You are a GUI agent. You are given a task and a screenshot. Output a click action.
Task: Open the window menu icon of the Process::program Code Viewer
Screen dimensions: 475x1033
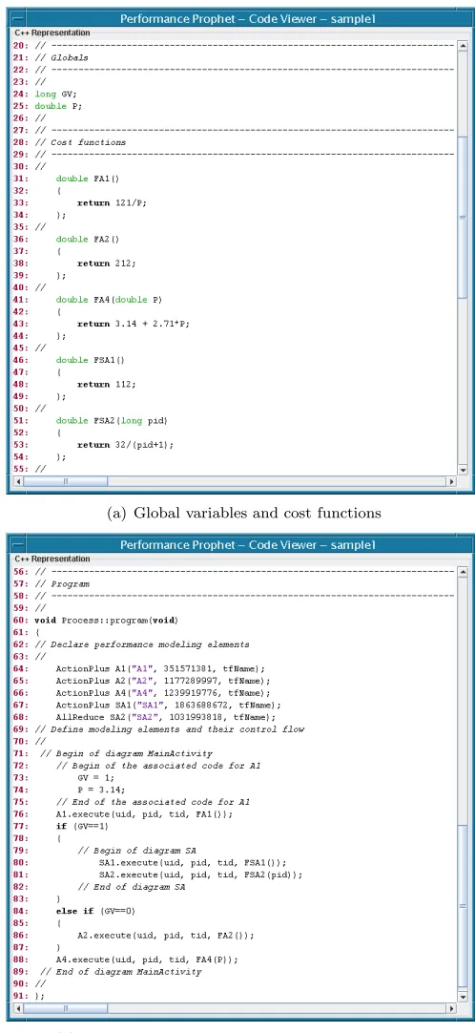coord(18,545)
